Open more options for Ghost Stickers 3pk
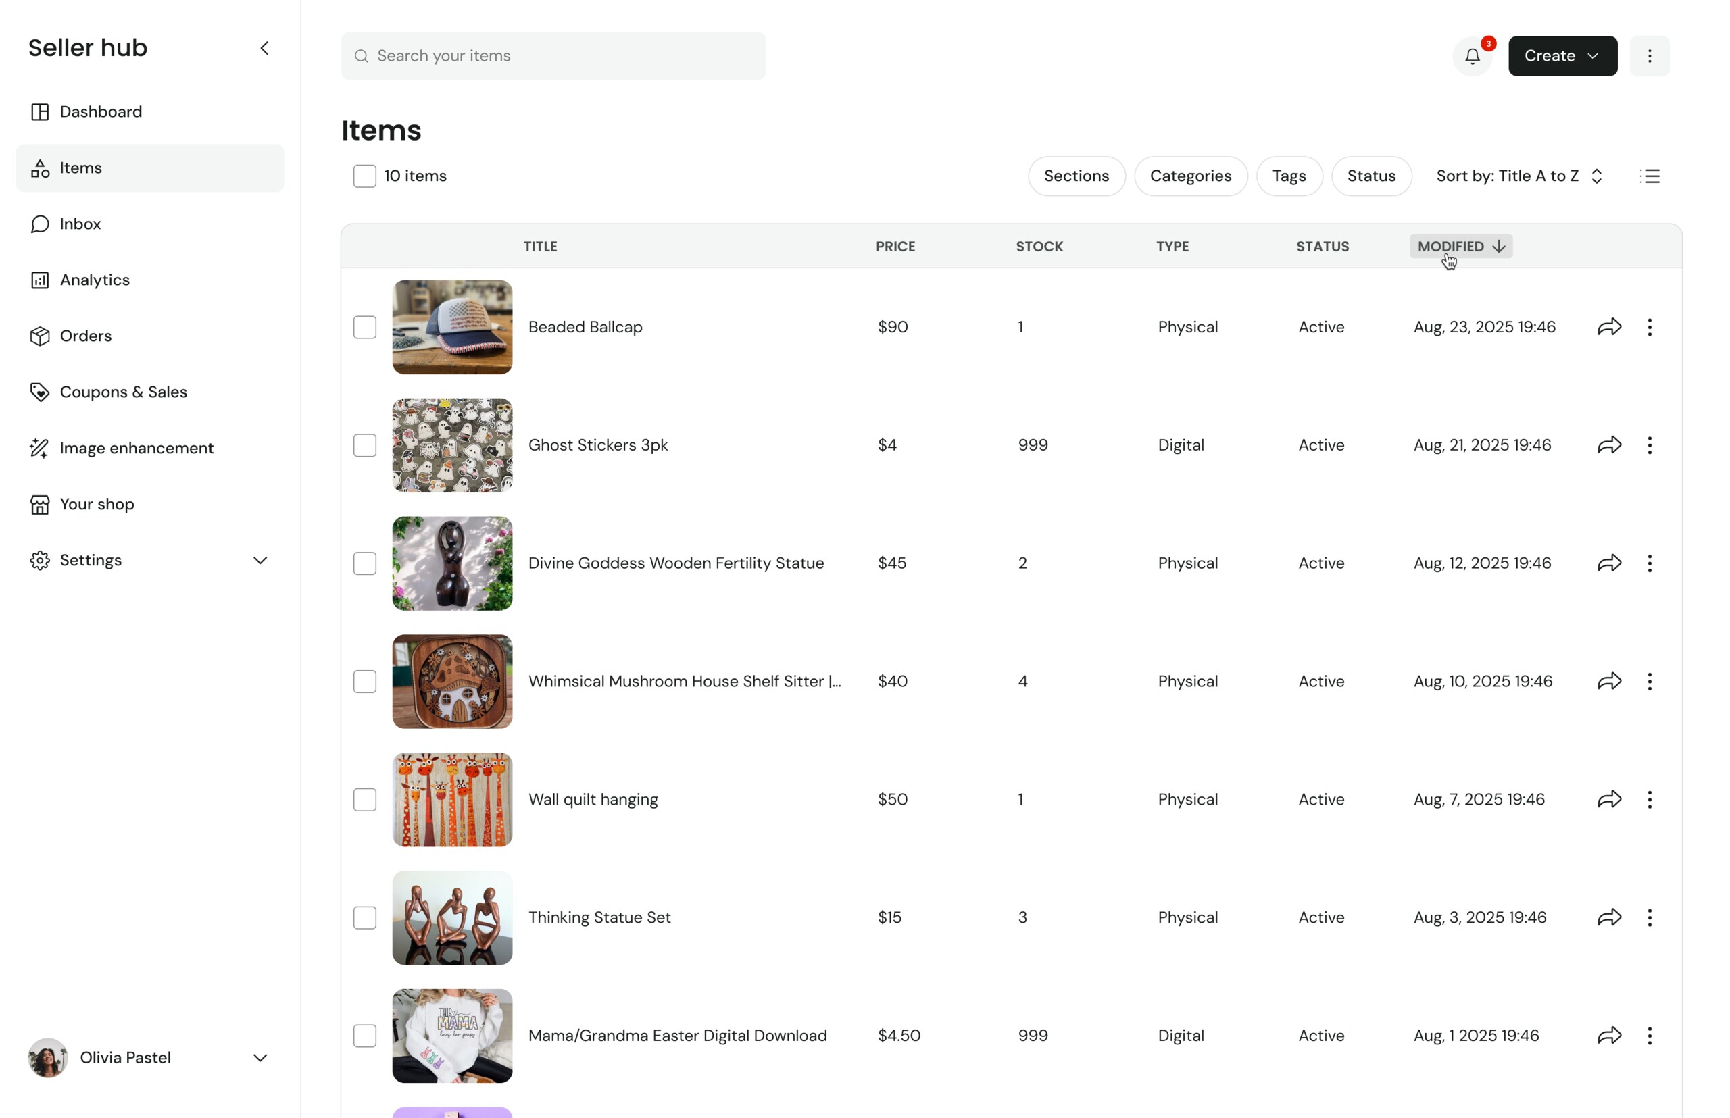The width and height of the screenshot is (1730, 1118). (1650, 445)
